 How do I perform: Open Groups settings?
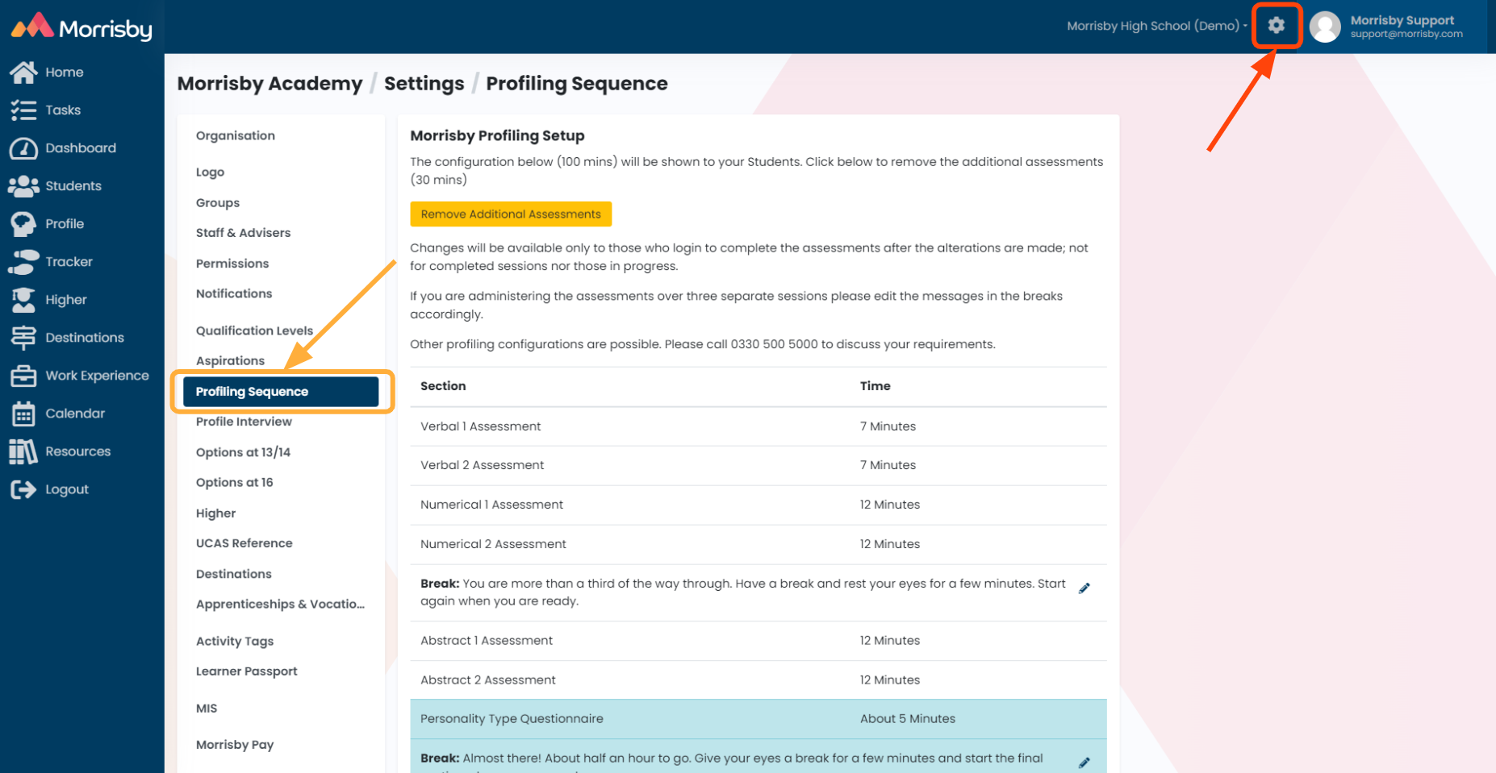[x=218, y=202]
